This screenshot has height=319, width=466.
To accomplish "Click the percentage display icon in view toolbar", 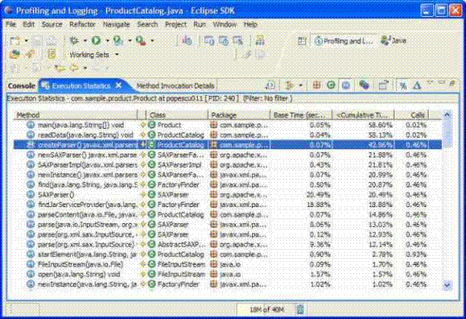I will coord(404,86).
